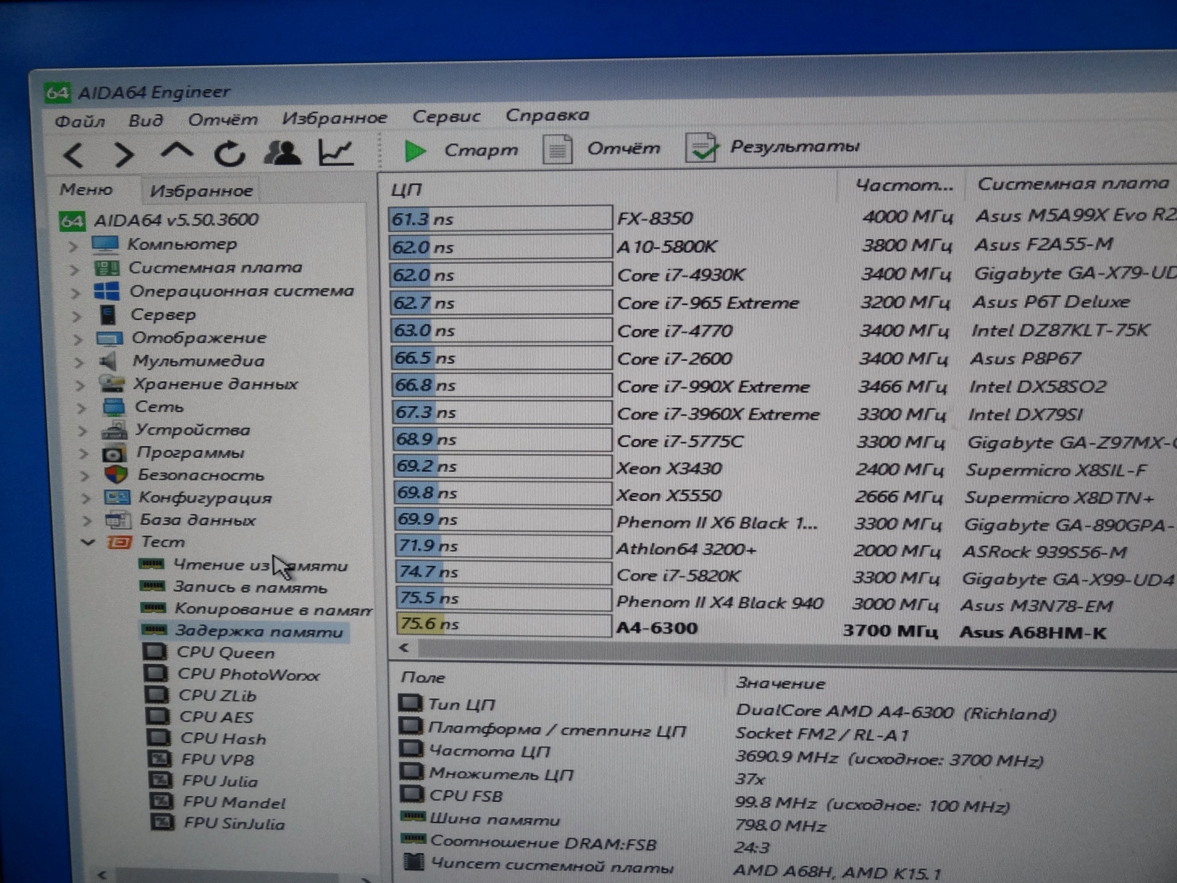Click the Множитель ЦП field row
The image size is (1177, 883).
tap(583, 776)
